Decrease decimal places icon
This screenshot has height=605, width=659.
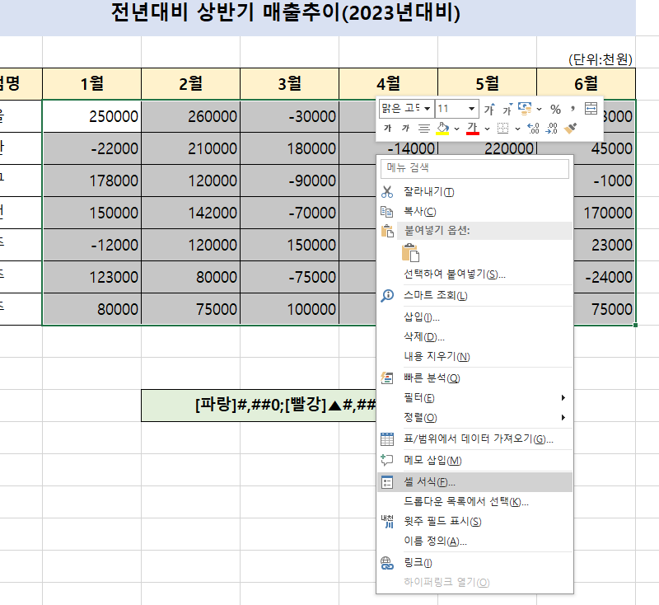click(x=551, y=129)
